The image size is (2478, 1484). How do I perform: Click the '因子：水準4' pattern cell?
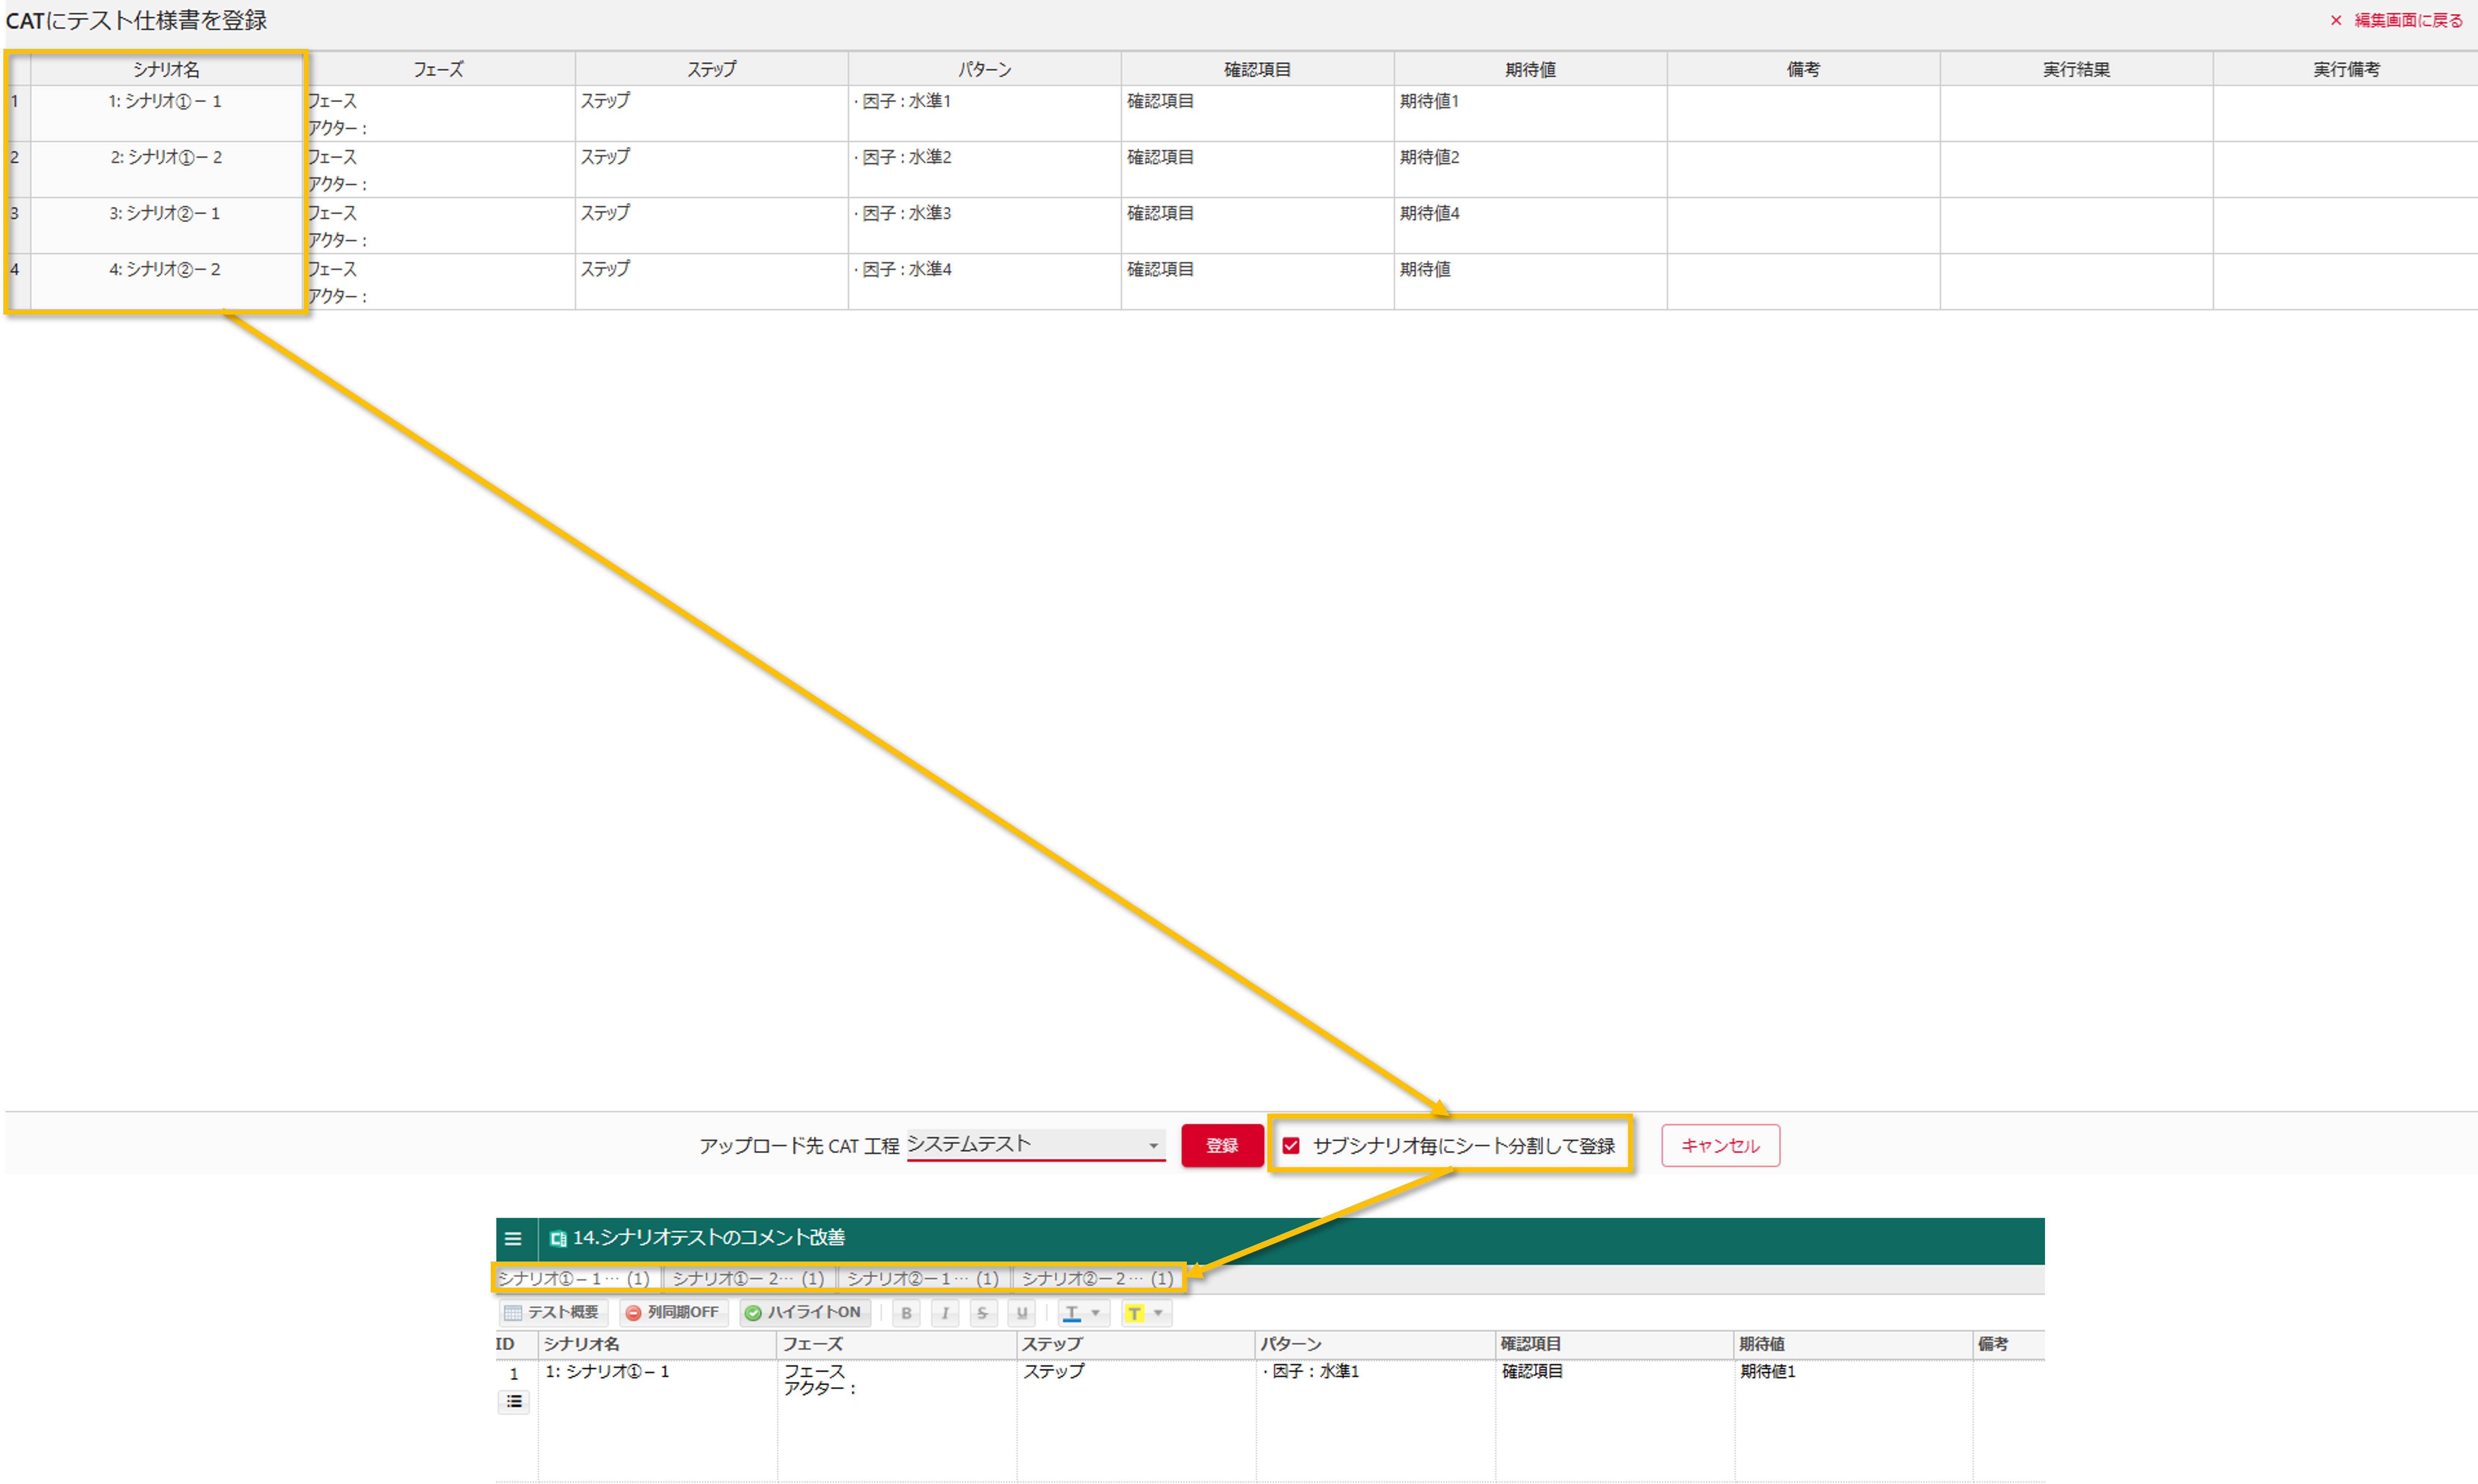pos(984,281)
